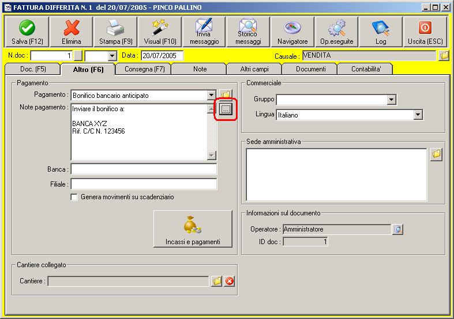Expand the Pagamento dropdown arrow
Image resolution: width=454 pixels, height=319 pixels.
211,95
